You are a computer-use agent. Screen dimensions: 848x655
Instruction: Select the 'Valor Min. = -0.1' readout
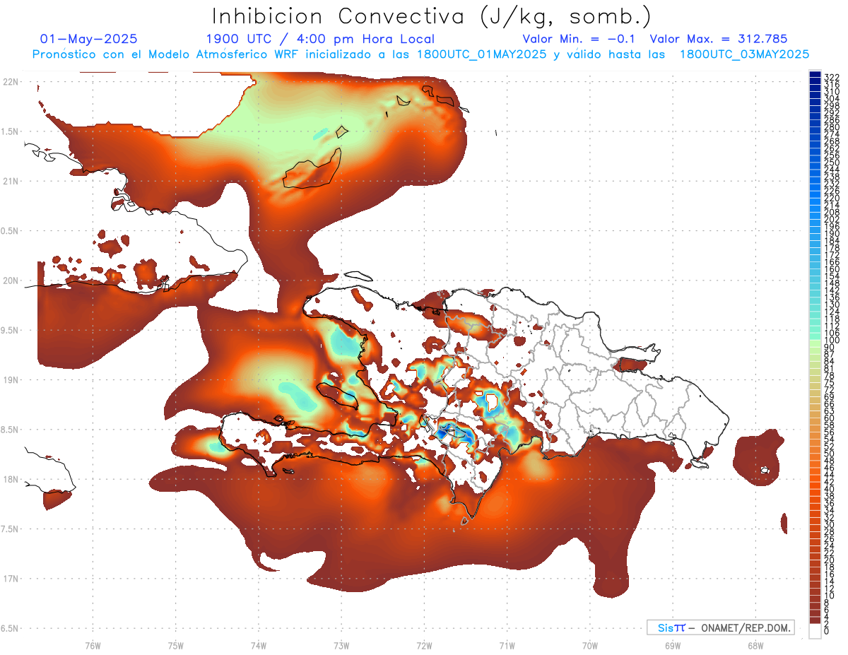pos(579,39)
